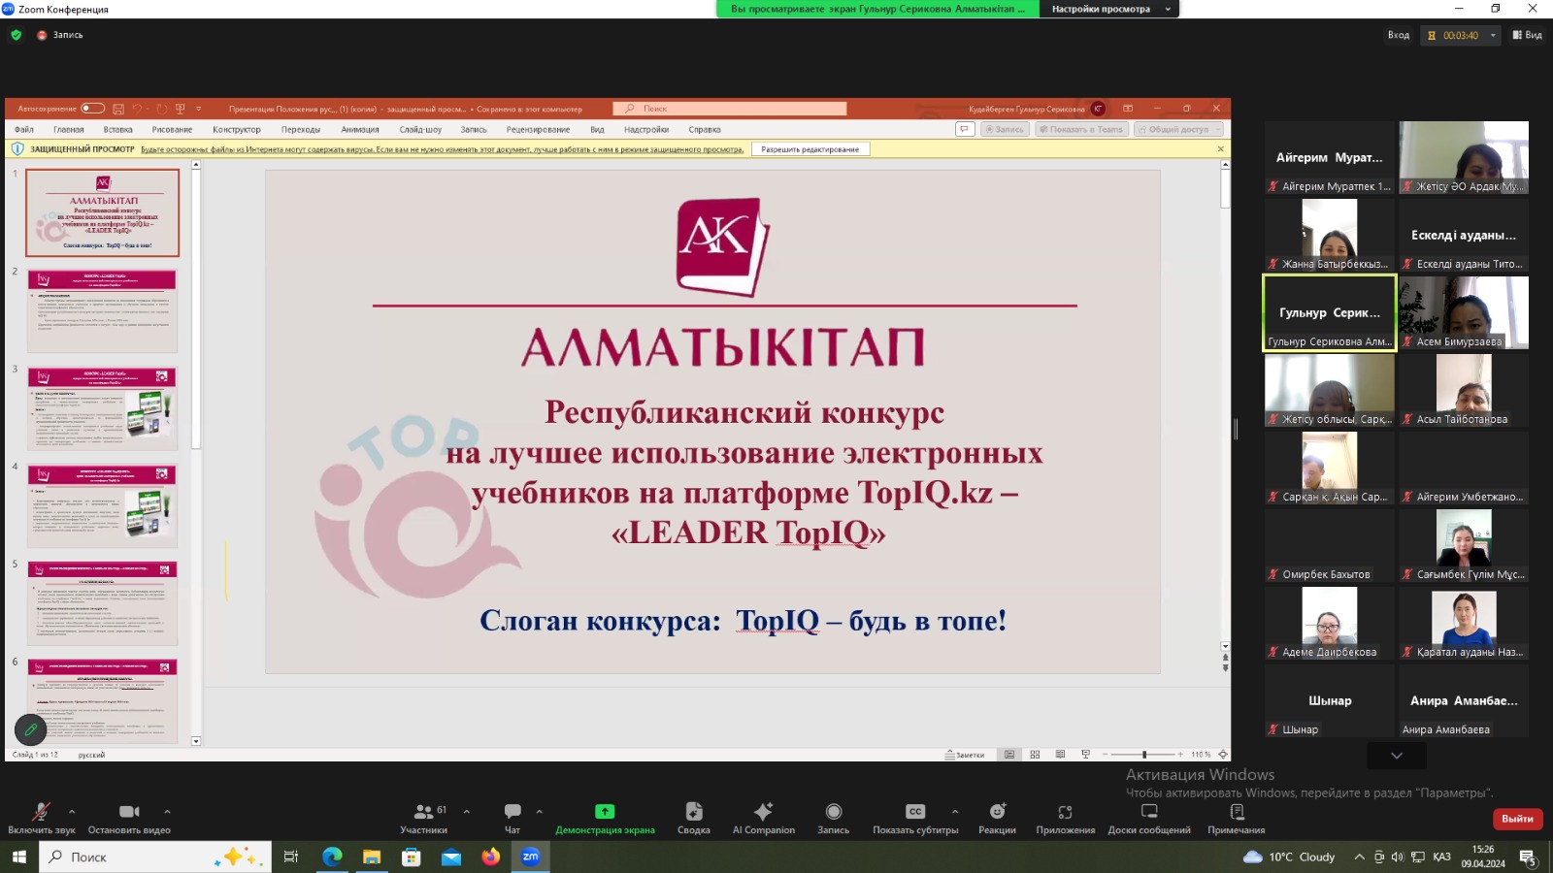Screen dimensions: 1553x873
Task: Open the Рецензирование ribbon tab
Action: [538, 129]
